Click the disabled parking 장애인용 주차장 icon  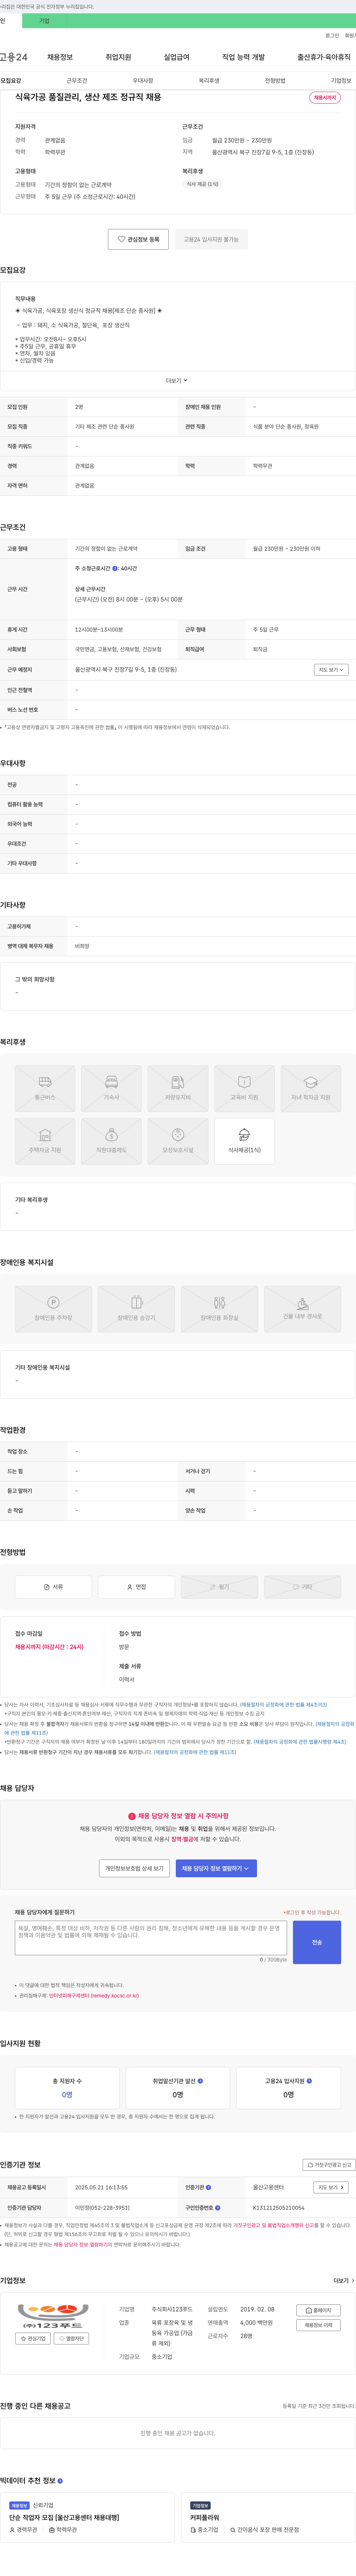pyautogui.click(x=53, y=1309)
